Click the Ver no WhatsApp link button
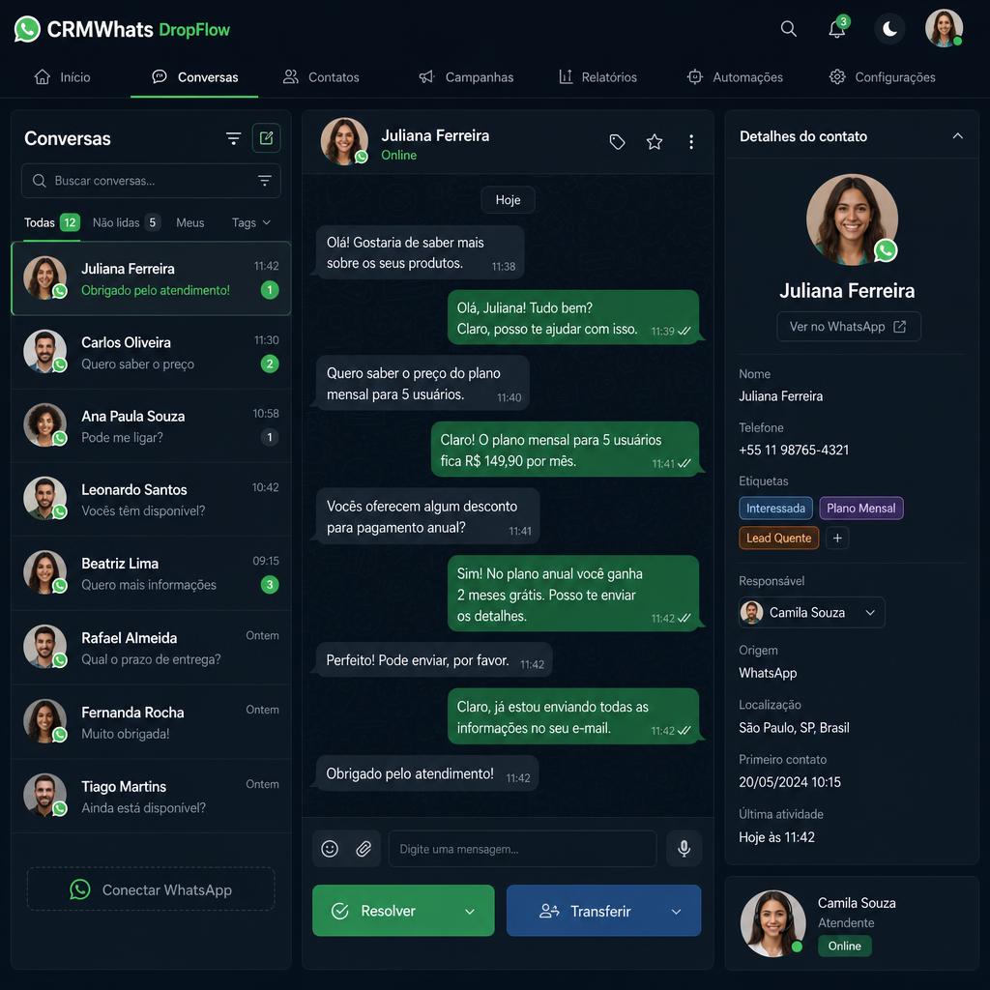The width and height of the screenshot is (990, 990). 849,327
